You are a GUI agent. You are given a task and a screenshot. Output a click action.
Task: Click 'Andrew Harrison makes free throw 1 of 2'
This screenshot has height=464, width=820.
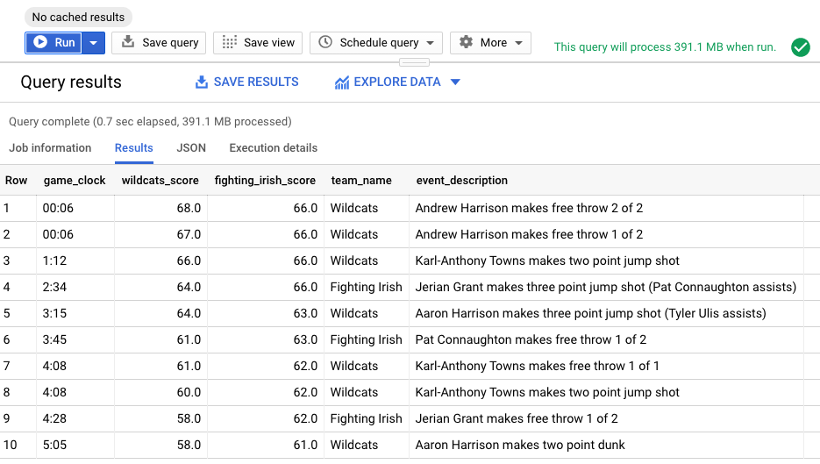coord(529,234)
